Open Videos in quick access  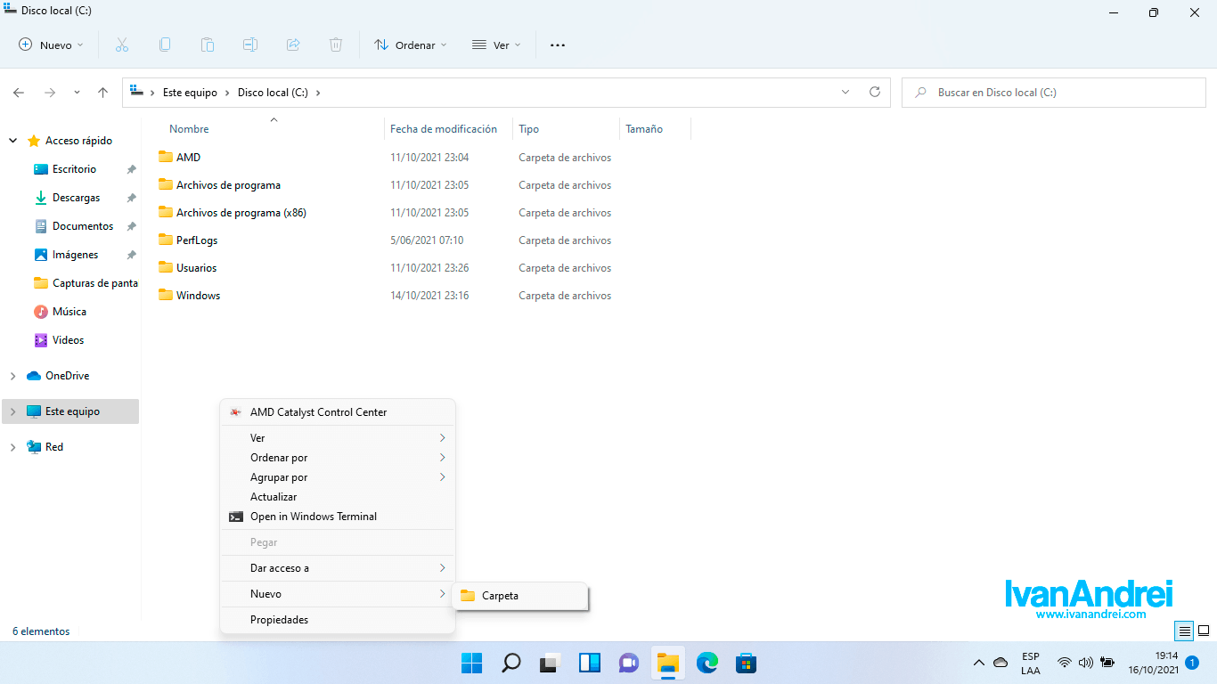click(68, 340)
